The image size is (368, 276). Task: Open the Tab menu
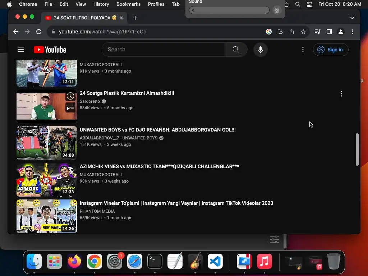tap(175, 4)
